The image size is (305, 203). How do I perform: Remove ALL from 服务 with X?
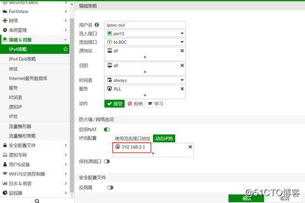(x=182, y=89)
